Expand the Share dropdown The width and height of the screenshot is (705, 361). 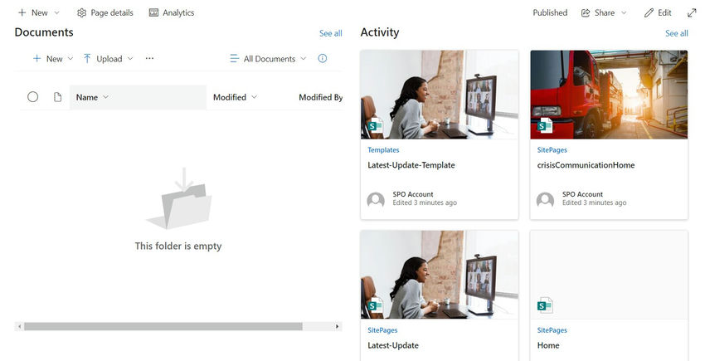(x=624, y=13)
